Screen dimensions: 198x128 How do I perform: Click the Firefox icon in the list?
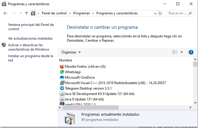point(62,66)
